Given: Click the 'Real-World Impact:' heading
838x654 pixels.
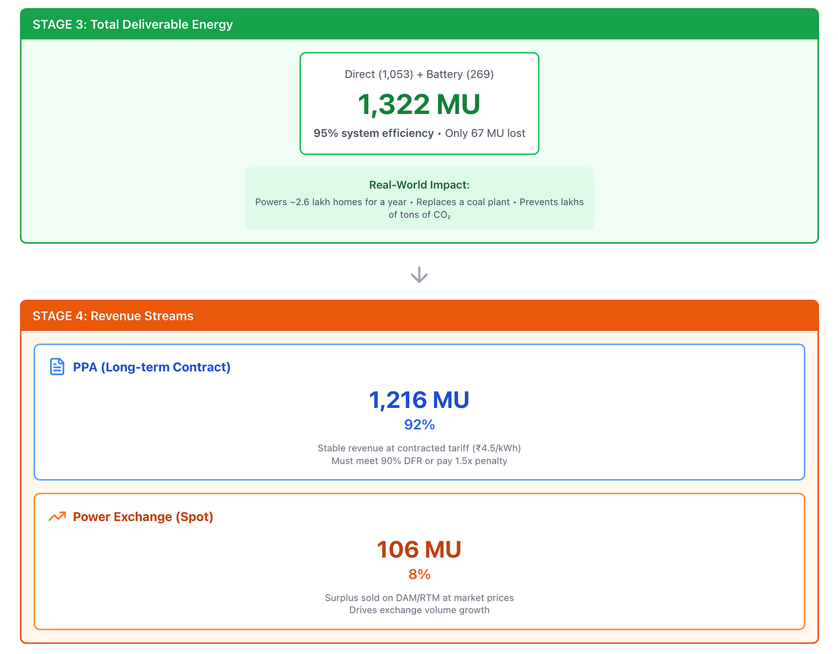Looking at the screenshot, I should (419, 185).
